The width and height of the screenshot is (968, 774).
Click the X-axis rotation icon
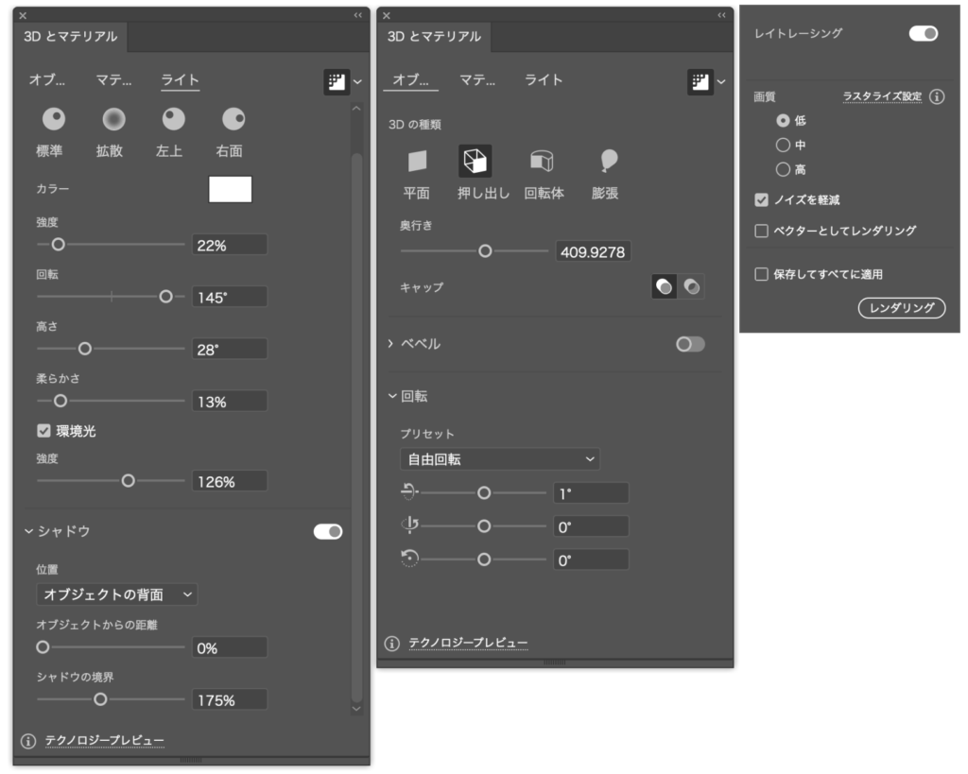(408, 492)
